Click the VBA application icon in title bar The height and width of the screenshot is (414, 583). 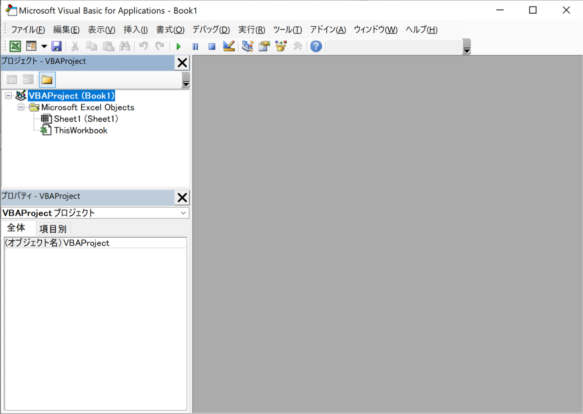click(x=11, y=9)
